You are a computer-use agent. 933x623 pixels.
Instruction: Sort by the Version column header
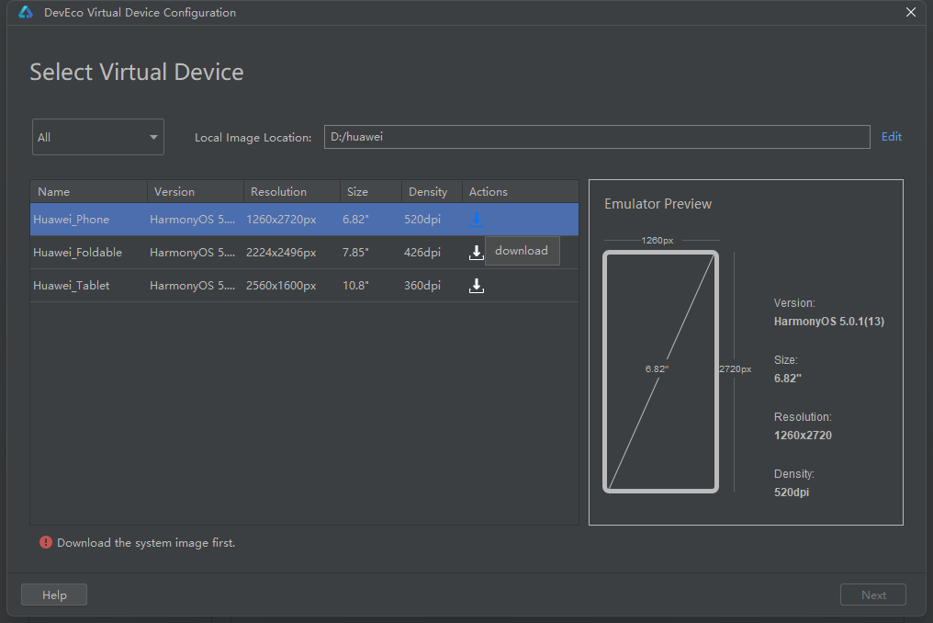pyautogui.click(x=196, y=192)
